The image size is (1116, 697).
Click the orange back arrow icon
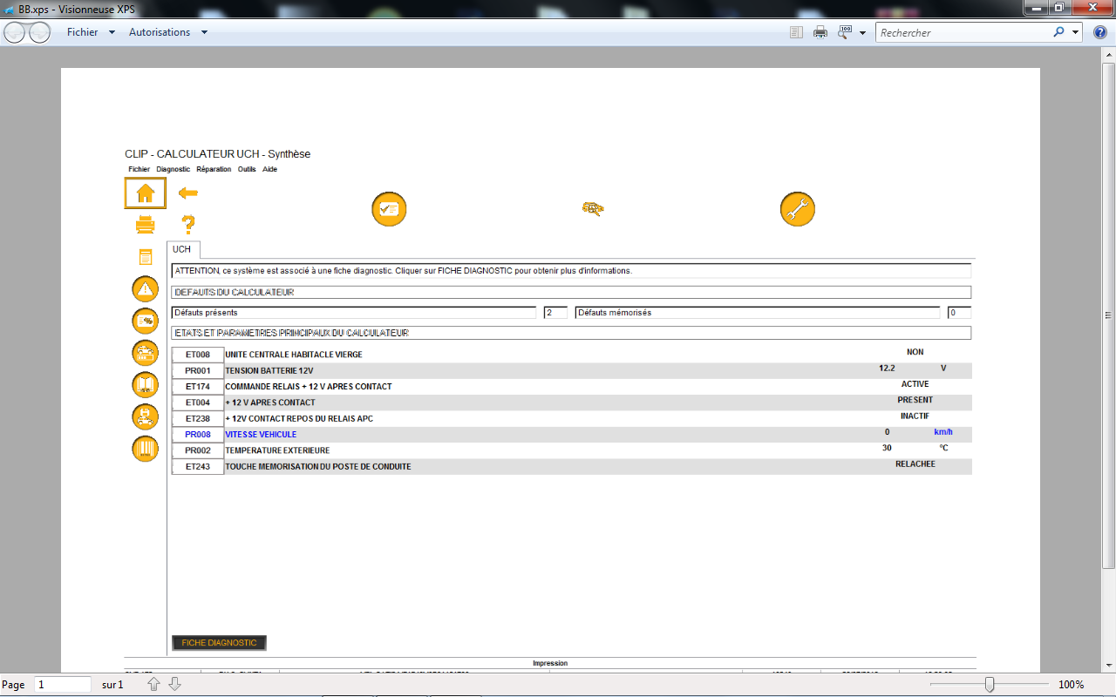[x=187, y=193]
